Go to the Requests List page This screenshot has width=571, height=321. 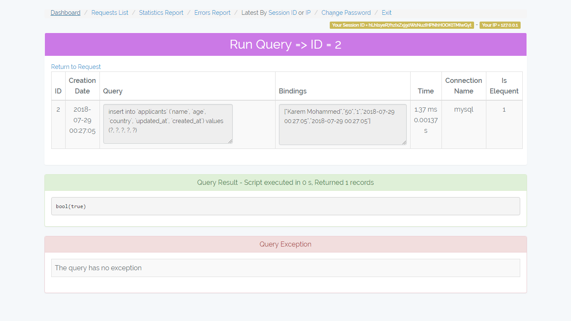click(x=110, y=13)
